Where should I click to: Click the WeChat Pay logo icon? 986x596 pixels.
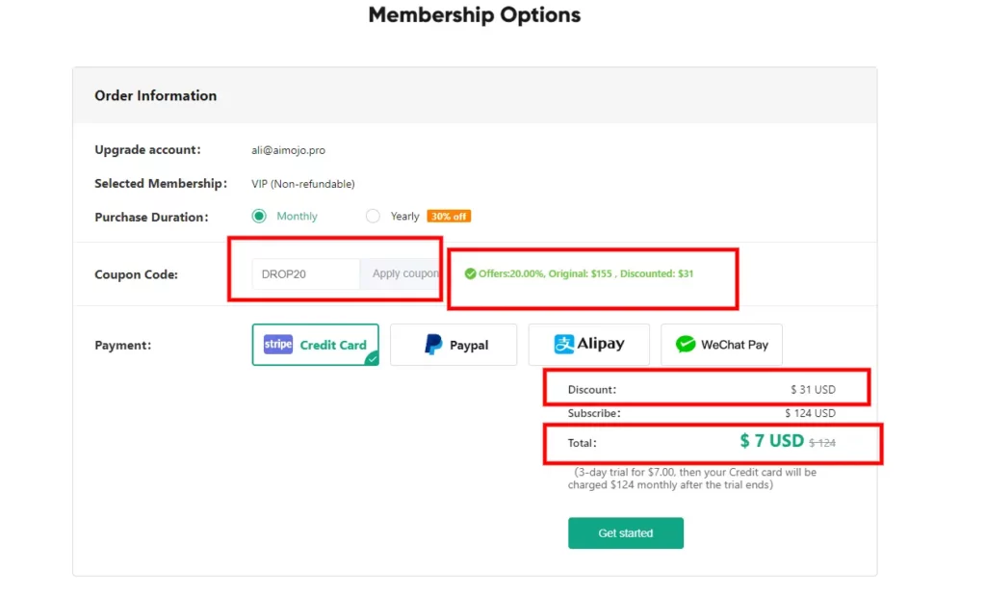686,345
